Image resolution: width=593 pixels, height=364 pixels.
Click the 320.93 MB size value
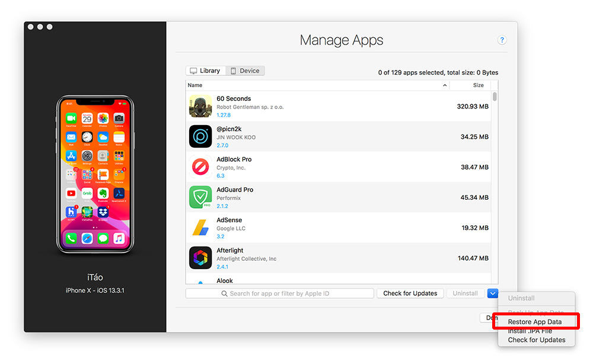[x=473, y=107]
